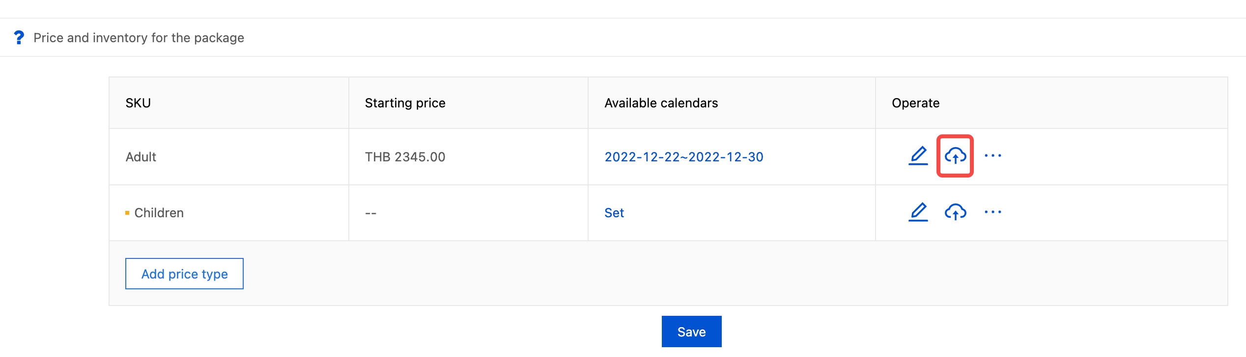This screenshot has width=1246, height=357.
Task: Click the Price and inventory section title
Action: (x=139, y=38)
